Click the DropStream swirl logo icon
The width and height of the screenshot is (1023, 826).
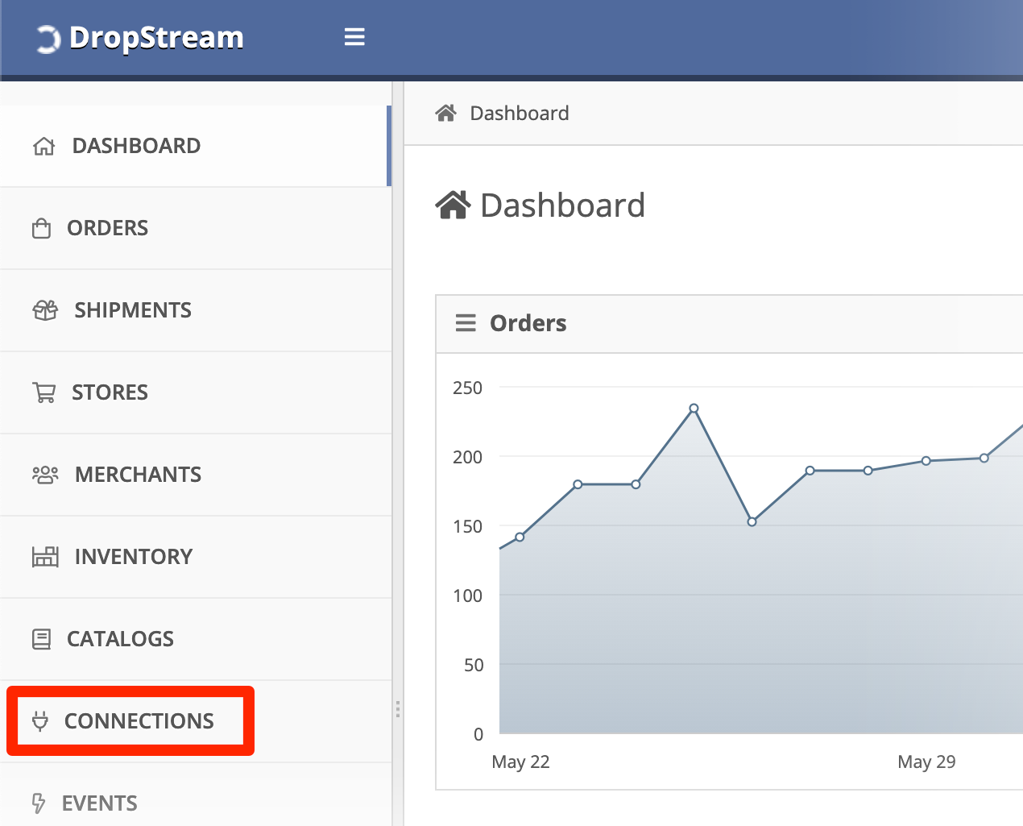pos(48,39)
